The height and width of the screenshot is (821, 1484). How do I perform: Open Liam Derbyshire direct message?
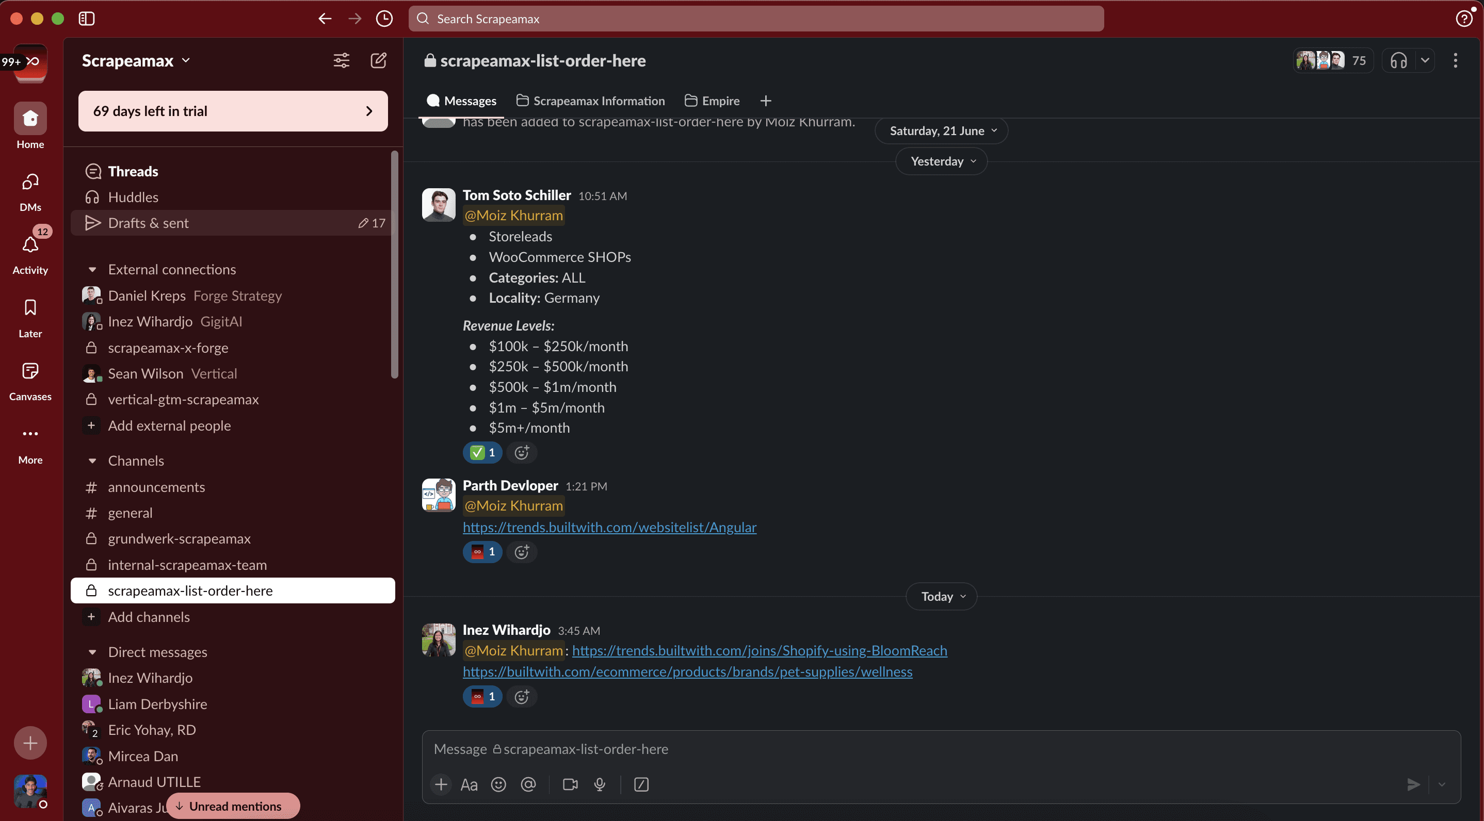(233, 704)
